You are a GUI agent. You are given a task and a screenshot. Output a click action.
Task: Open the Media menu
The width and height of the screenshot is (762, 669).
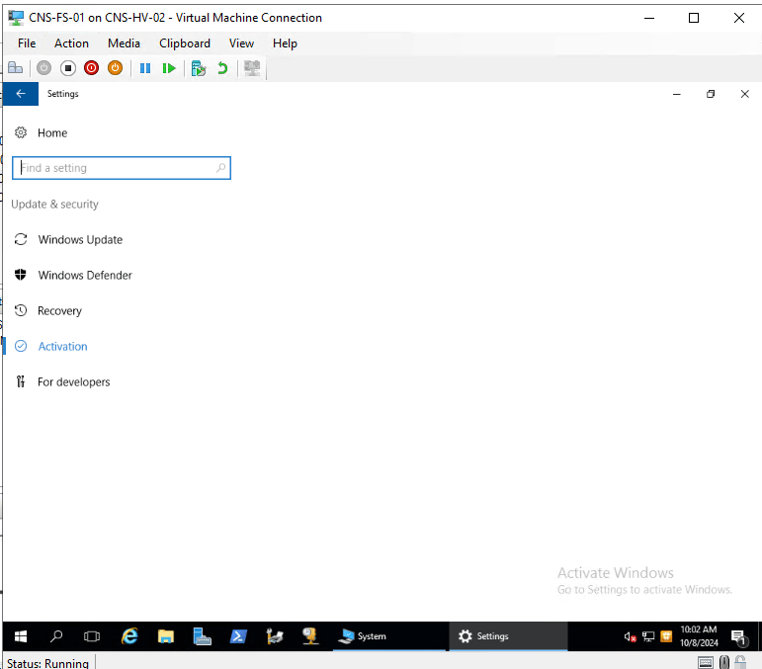click(x=124, y=43)
